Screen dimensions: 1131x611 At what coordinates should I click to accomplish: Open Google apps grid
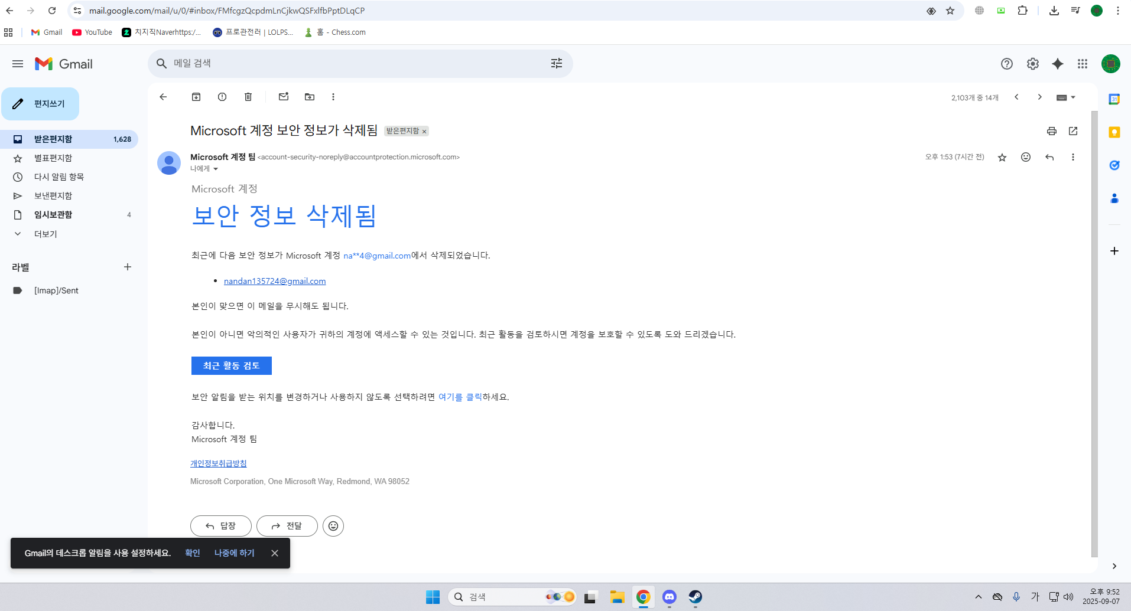[x=1083, y=64]
